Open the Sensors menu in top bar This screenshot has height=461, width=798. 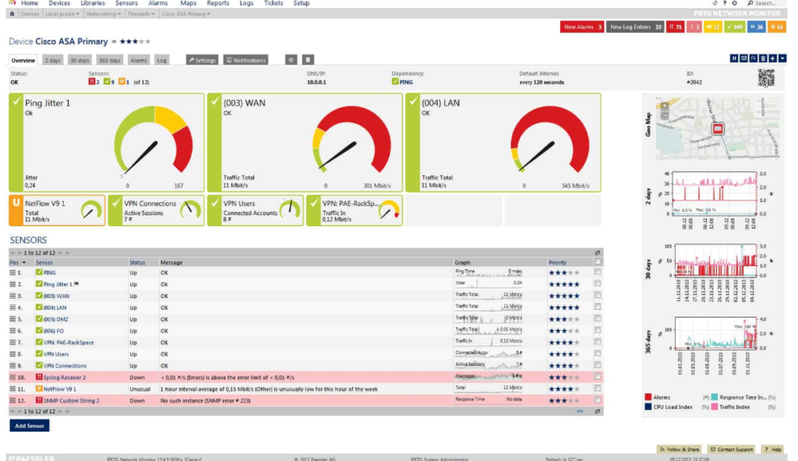pyautogui.click(x=126, y=3)
